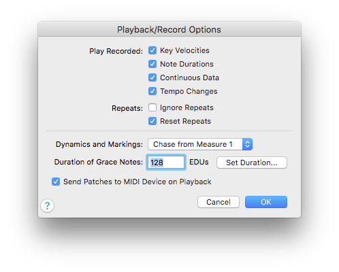Click the Playback/Record Options title bar
The width and height of the screenshot is (339, 272).
click(x=169, y=29)
